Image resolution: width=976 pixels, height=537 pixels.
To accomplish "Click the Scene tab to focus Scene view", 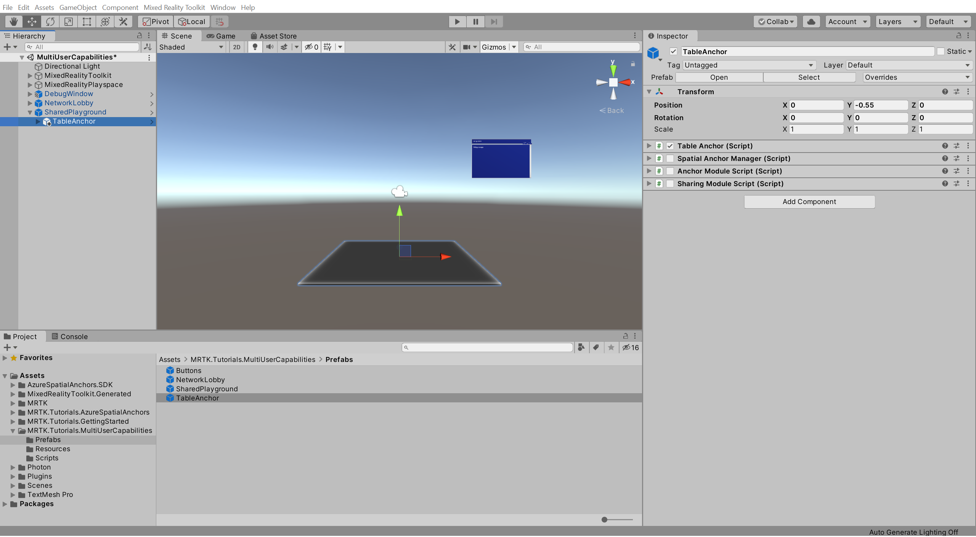I will [178, 35].
